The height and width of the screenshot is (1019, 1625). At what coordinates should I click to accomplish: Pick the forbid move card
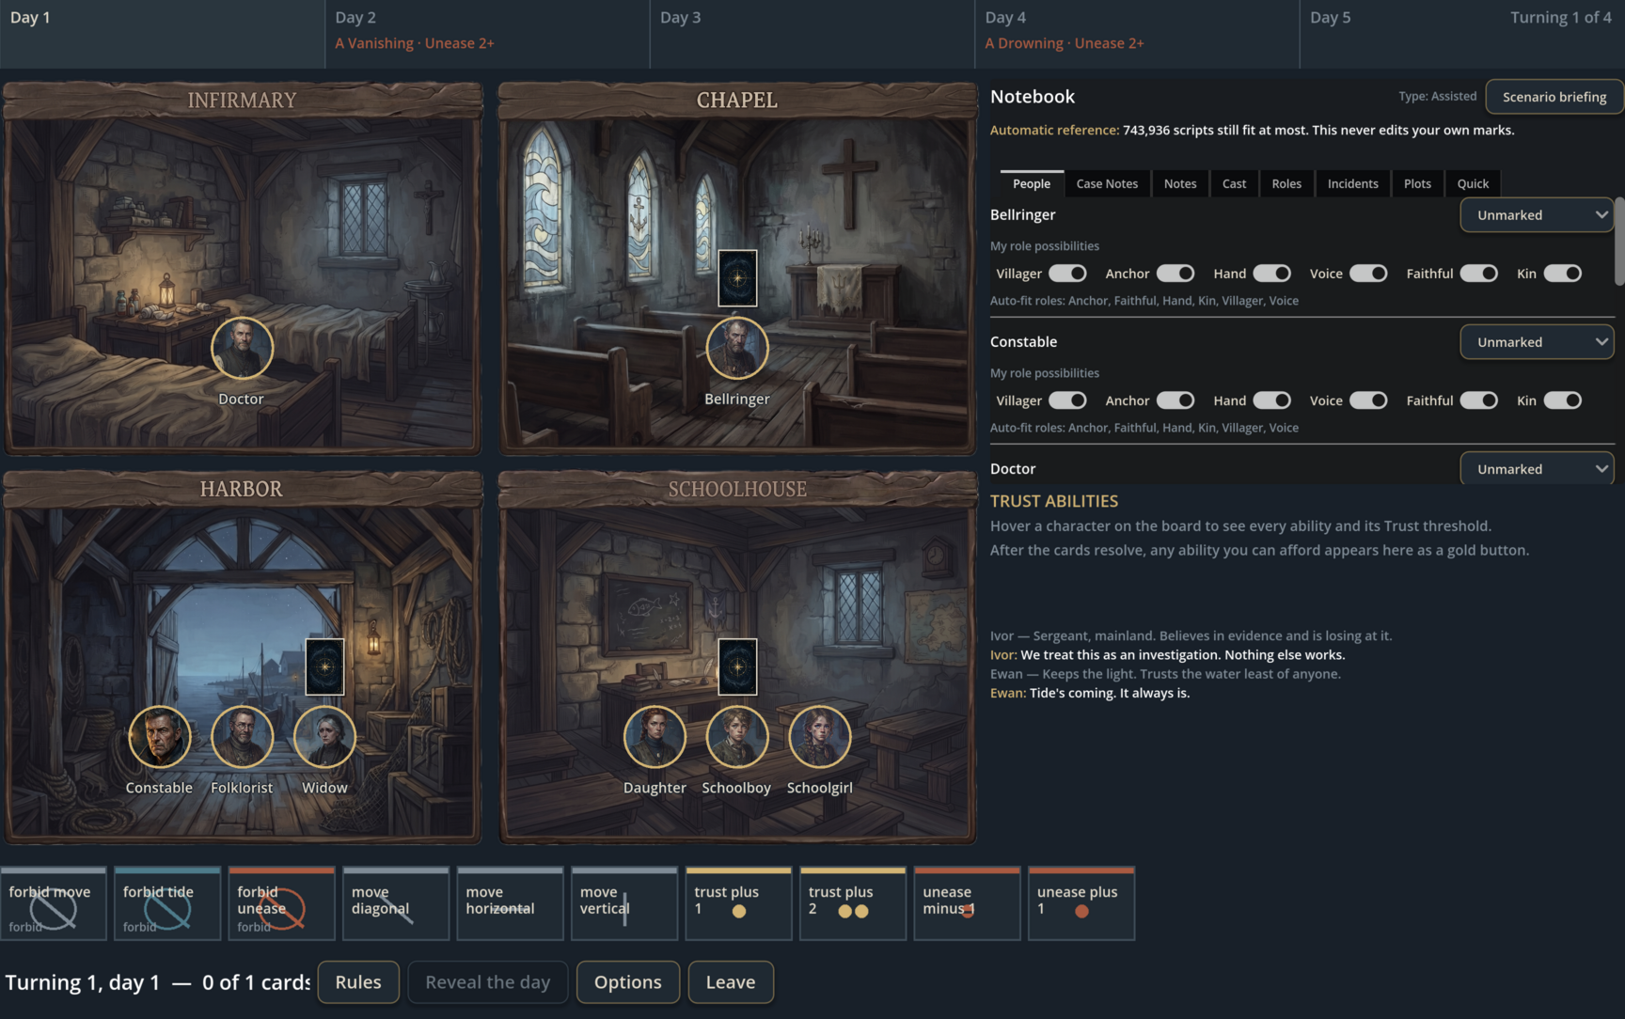(54, 903)
